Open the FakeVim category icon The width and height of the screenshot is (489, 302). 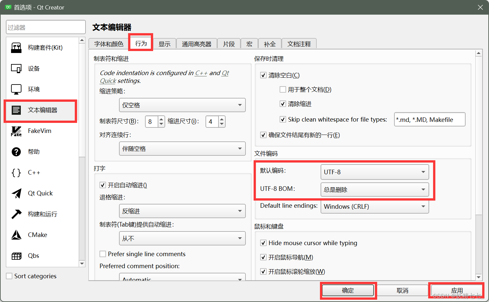coord(16,131)
